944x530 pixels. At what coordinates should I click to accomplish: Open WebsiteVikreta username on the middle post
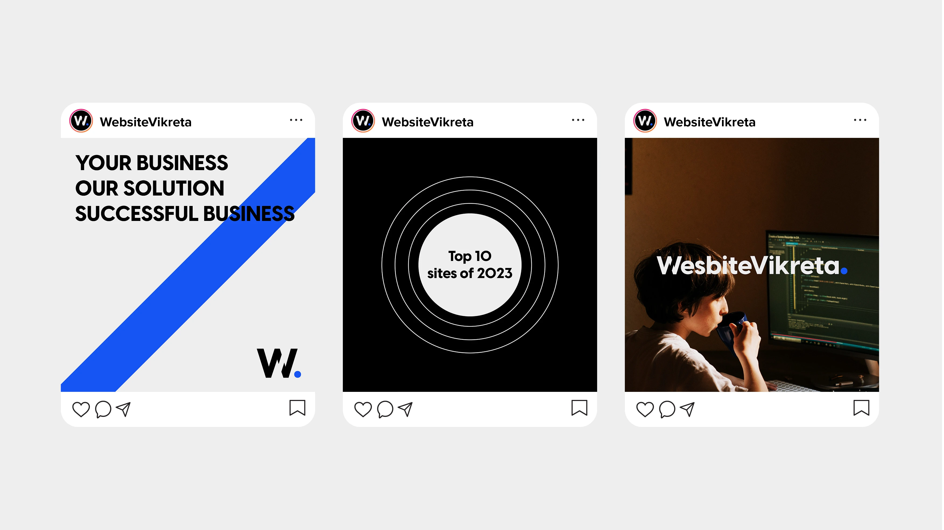click(x=428, y=122)
